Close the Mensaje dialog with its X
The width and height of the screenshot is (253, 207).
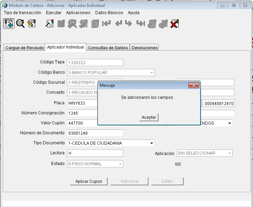point(194,85)
